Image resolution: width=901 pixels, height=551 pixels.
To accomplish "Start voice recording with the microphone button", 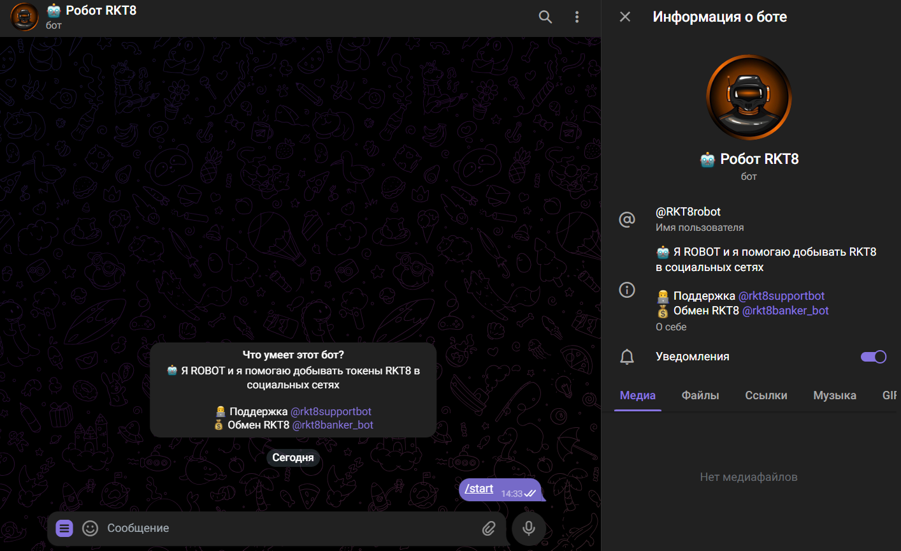I will coord(528,528).
